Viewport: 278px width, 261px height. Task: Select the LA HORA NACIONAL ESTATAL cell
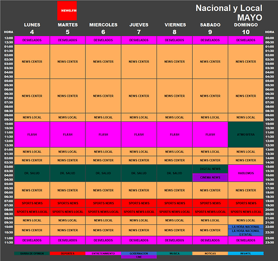(246, 232)
